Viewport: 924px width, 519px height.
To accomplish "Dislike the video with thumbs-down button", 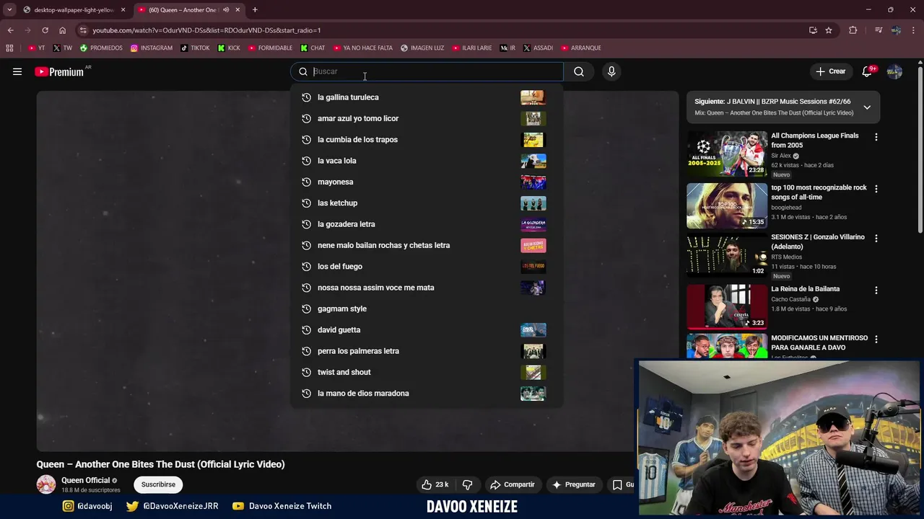I will click(x=467, y=484).
